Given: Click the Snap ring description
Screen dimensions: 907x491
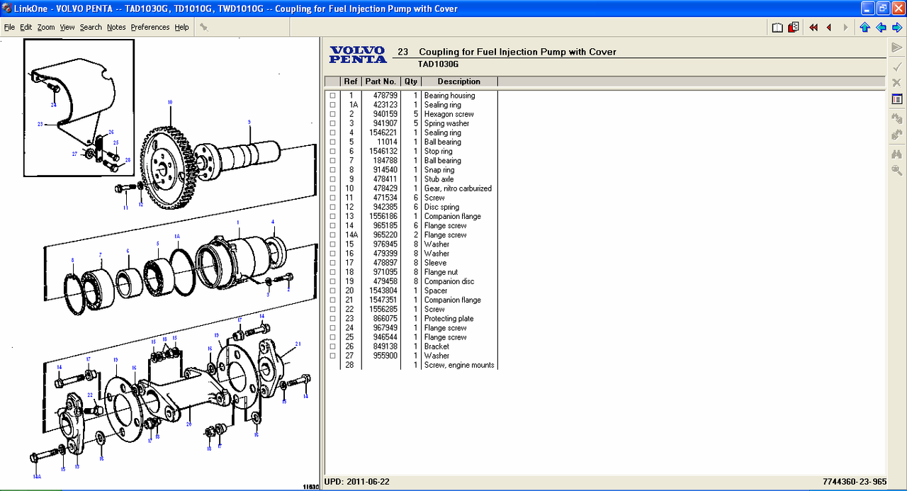Looking at the screenshot, I should click(x=439, y=170).
